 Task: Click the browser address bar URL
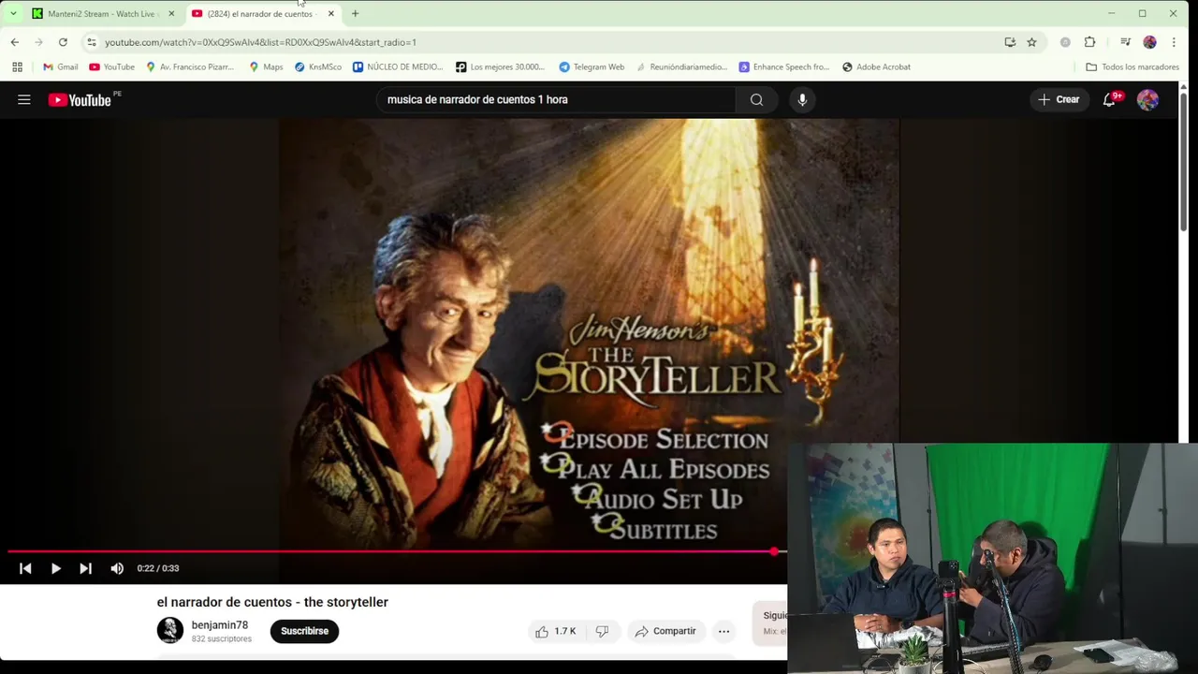[260, 42]
